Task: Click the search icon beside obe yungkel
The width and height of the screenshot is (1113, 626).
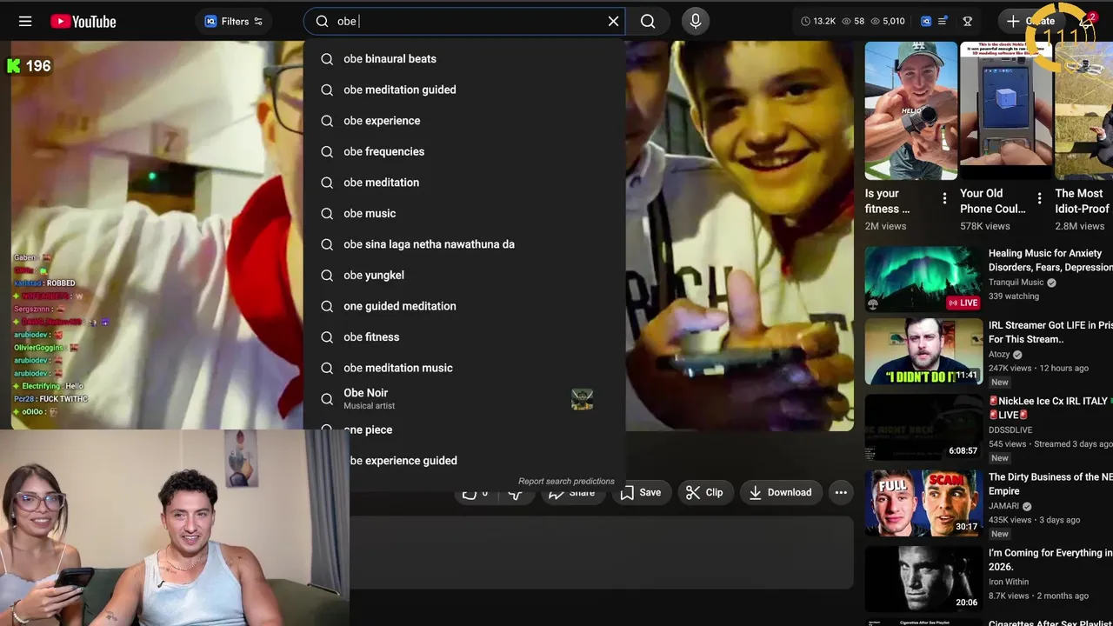Action: (x=327, y=275)
